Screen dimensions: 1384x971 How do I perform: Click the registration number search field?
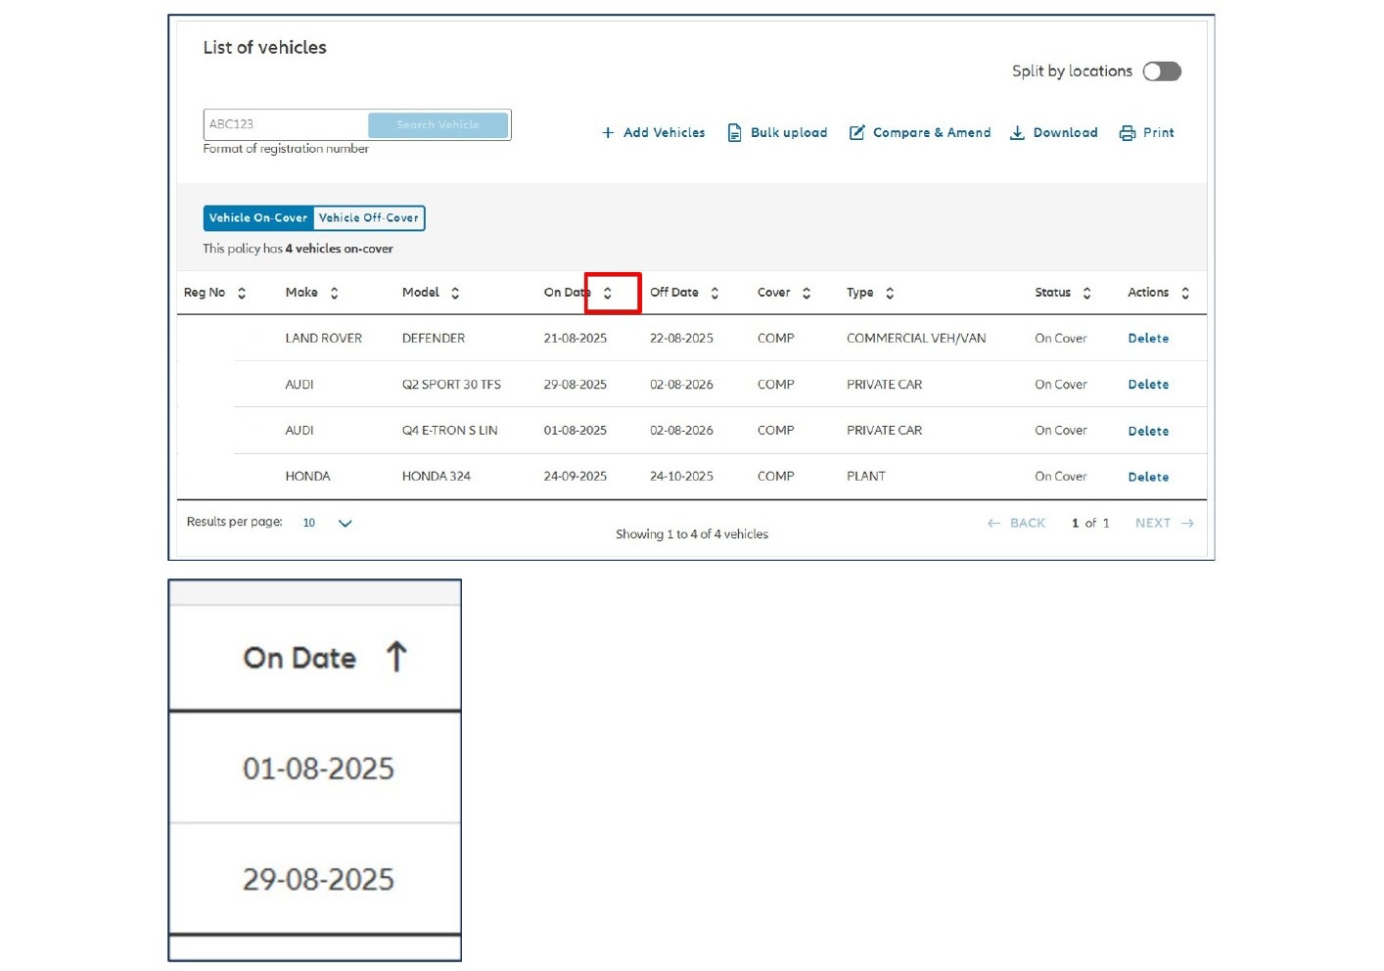286,124
